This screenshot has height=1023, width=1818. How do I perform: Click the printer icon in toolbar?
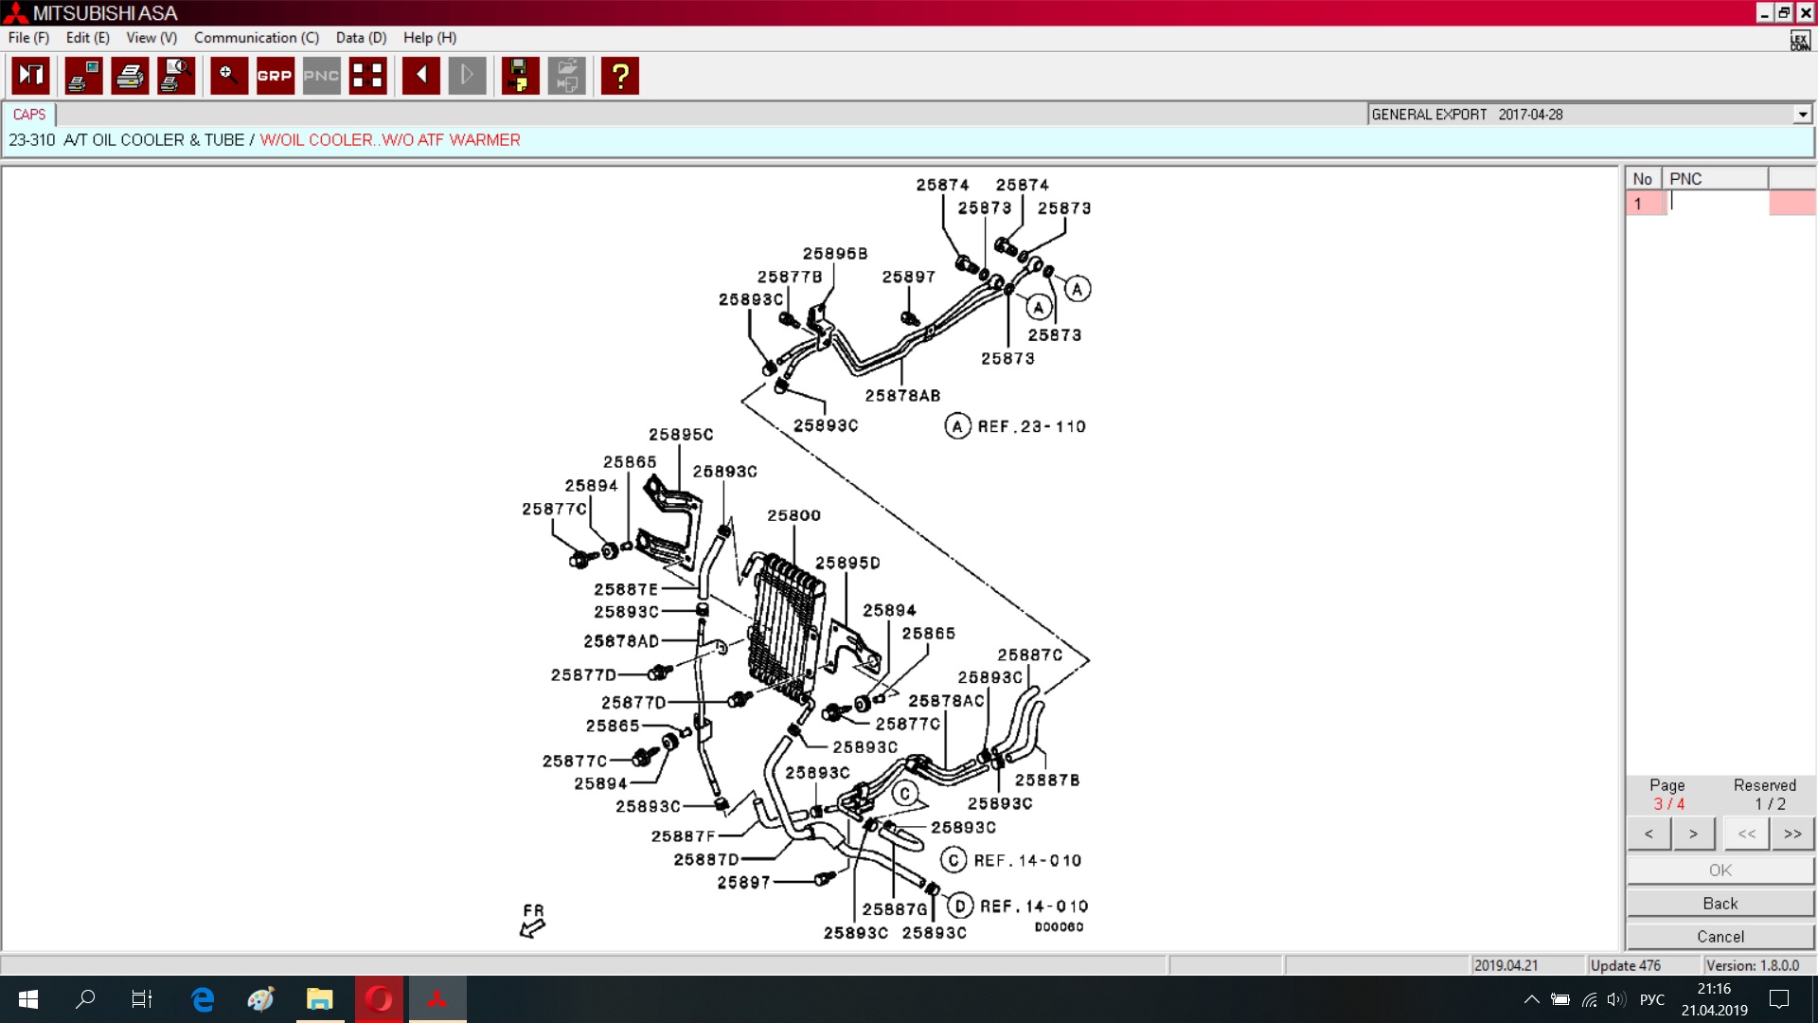coord(130,76)
